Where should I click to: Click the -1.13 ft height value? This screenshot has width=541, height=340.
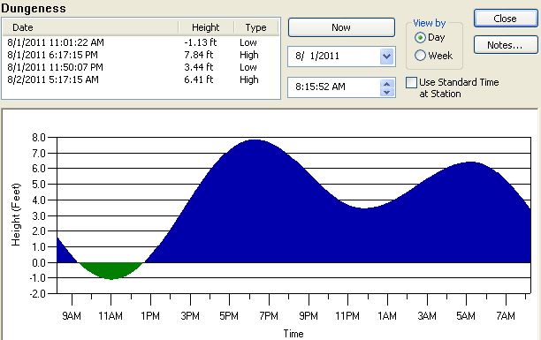coord(200,42)
